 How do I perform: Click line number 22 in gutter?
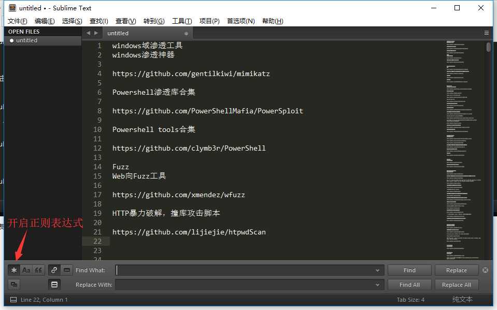97,241
